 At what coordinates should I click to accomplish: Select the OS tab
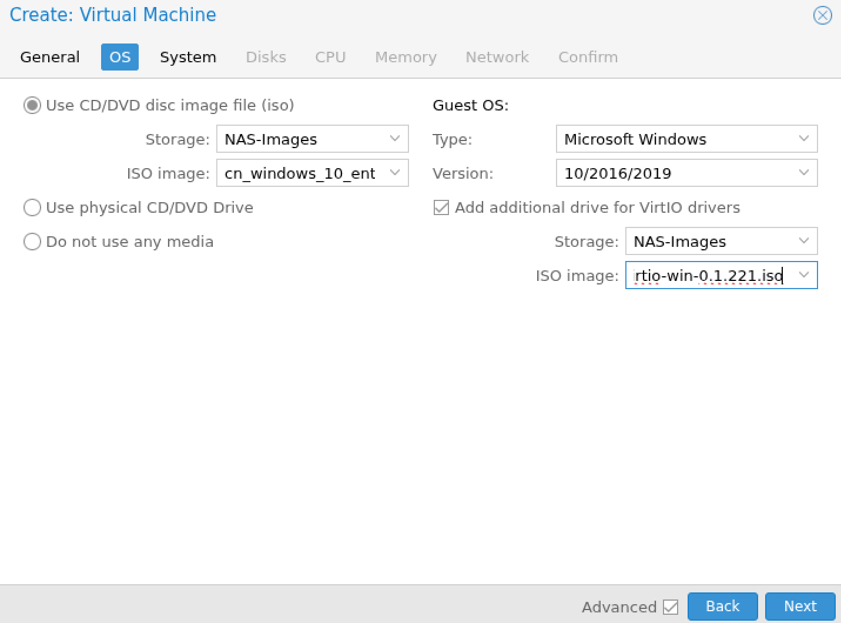(x=120, y=57)
